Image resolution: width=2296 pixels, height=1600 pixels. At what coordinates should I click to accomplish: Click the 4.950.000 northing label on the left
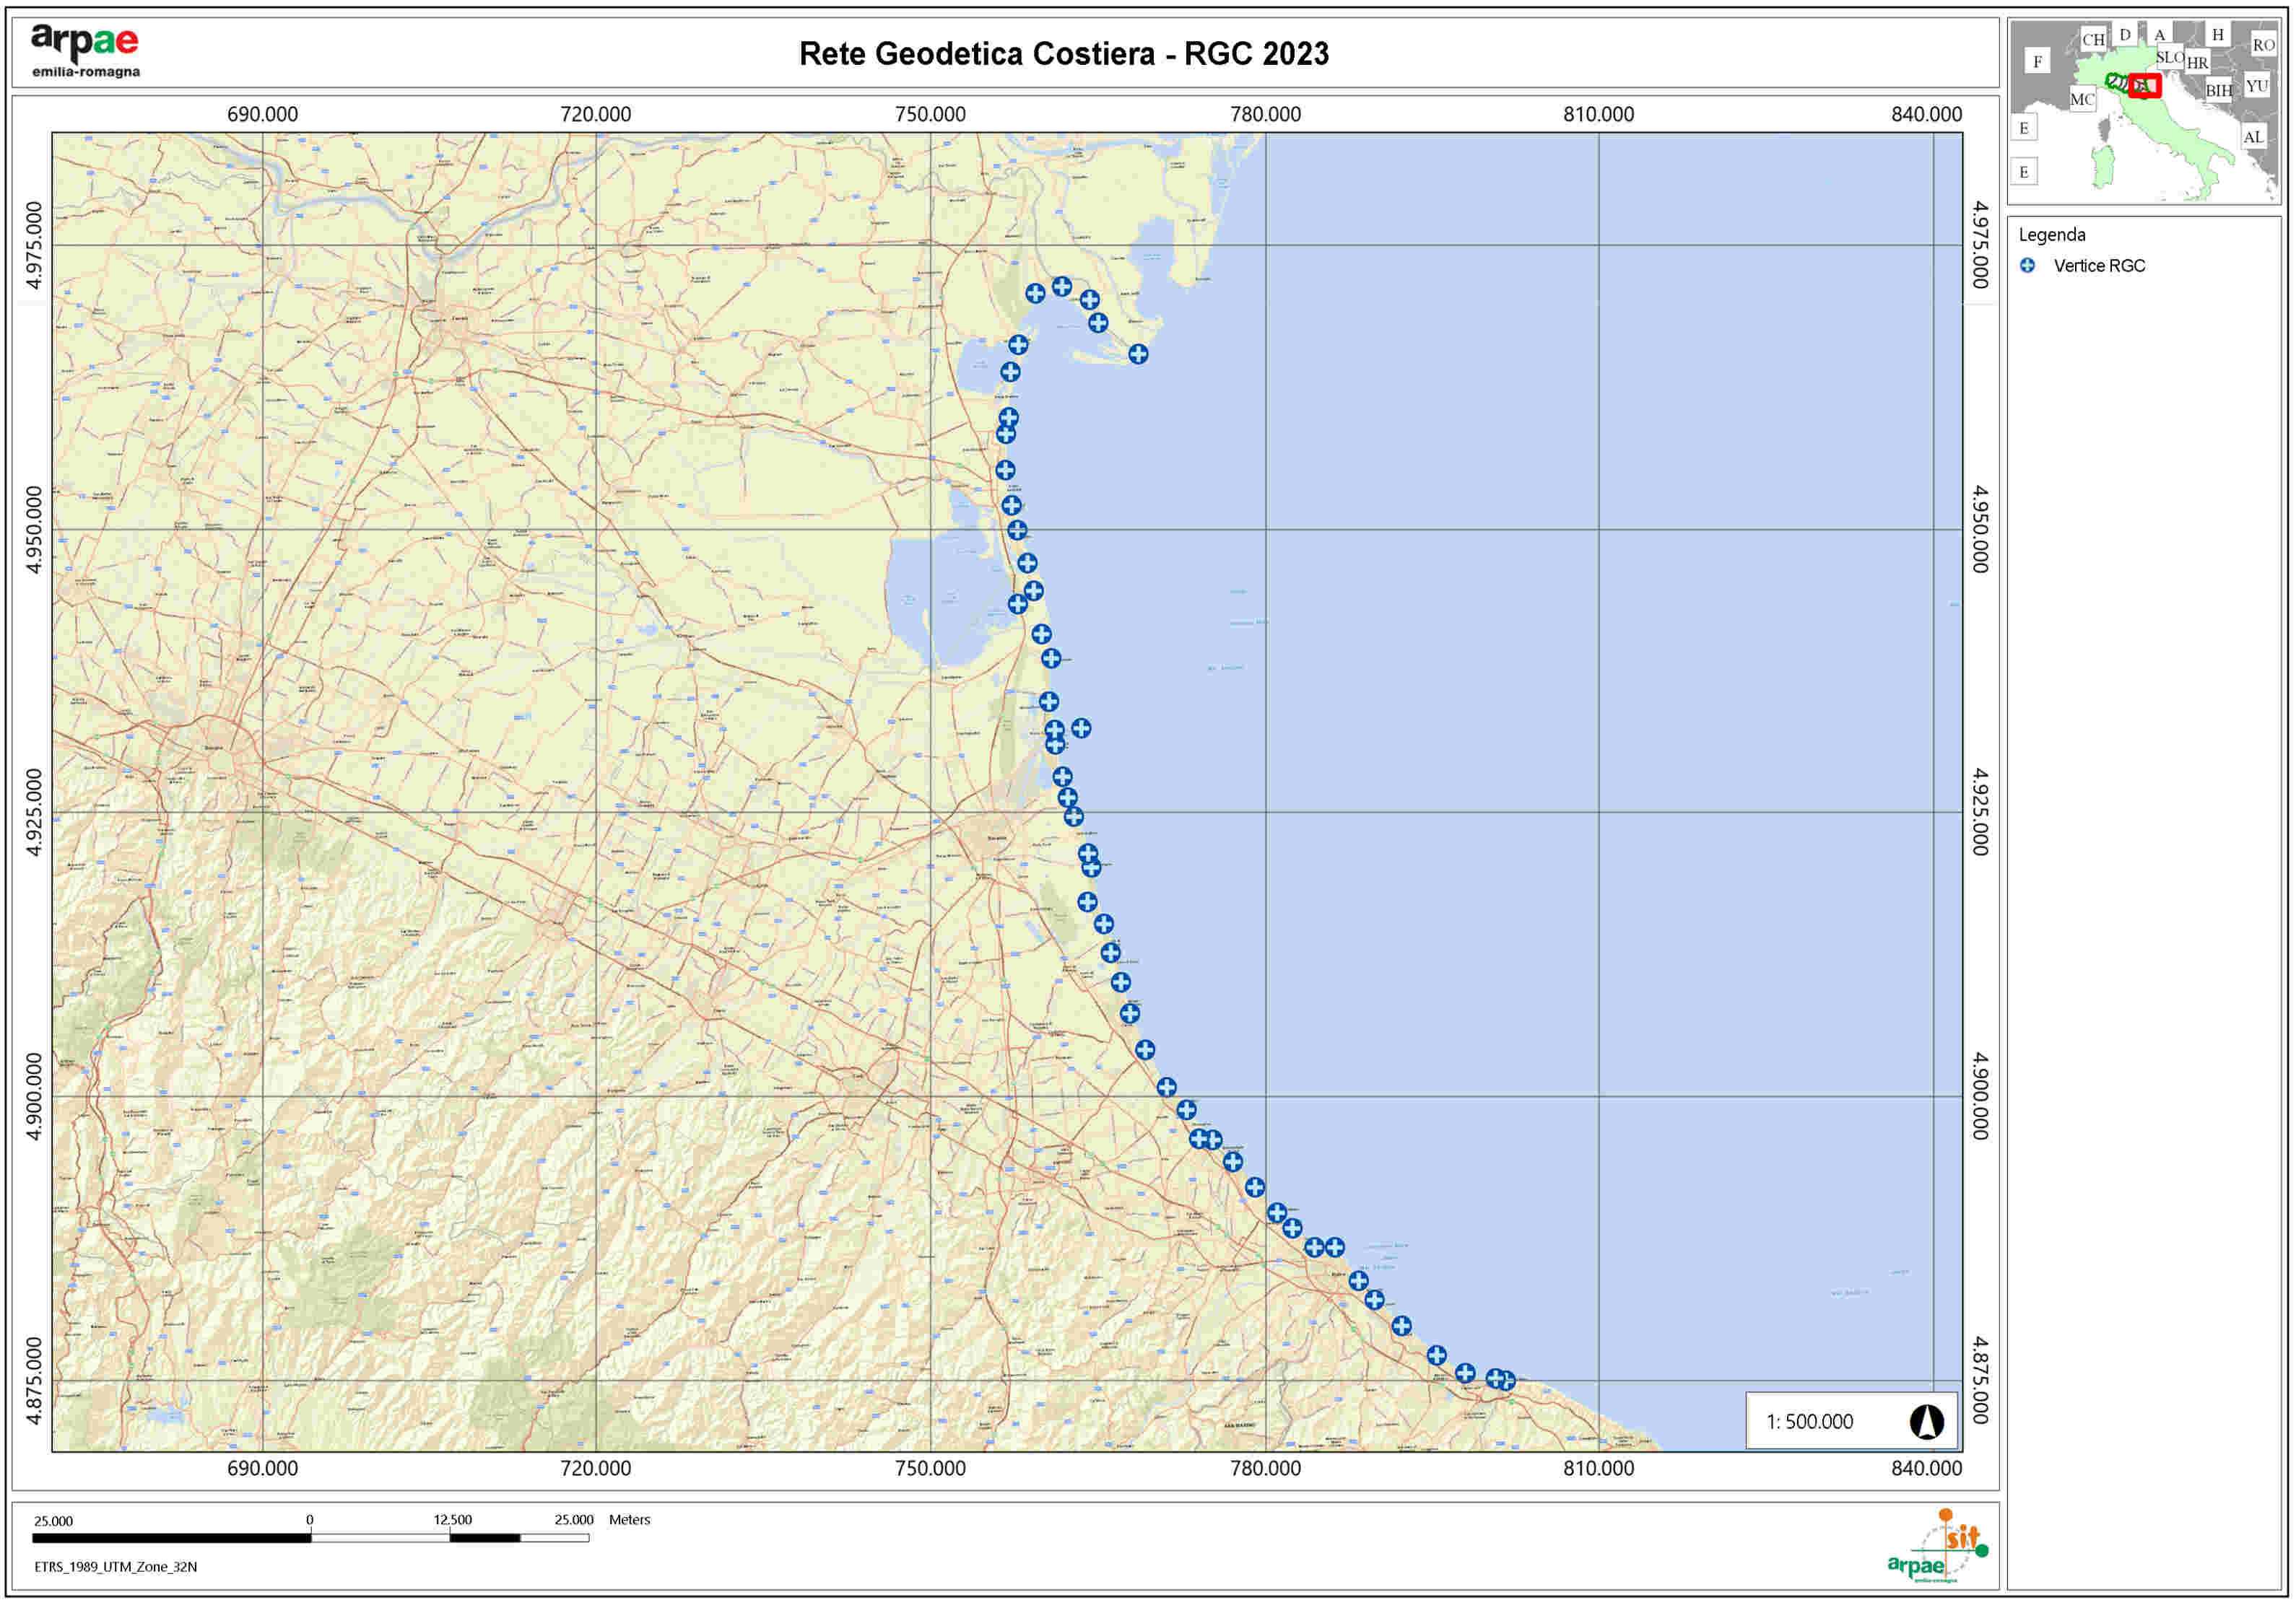pos(34,529)
